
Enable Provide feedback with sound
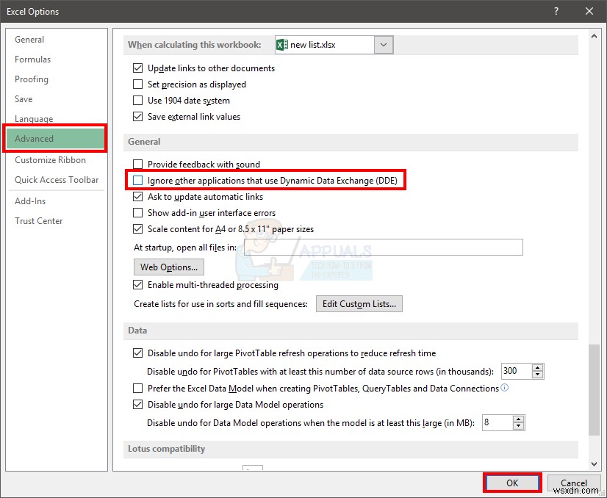pos(138,164)
